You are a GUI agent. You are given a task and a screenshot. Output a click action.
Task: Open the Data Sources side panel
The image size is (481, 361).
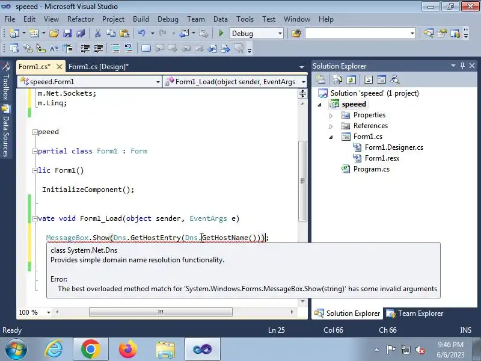point(6,131)
